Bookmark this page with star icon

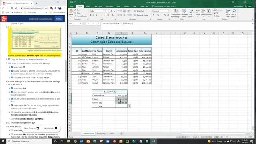[x=46, y=8]
